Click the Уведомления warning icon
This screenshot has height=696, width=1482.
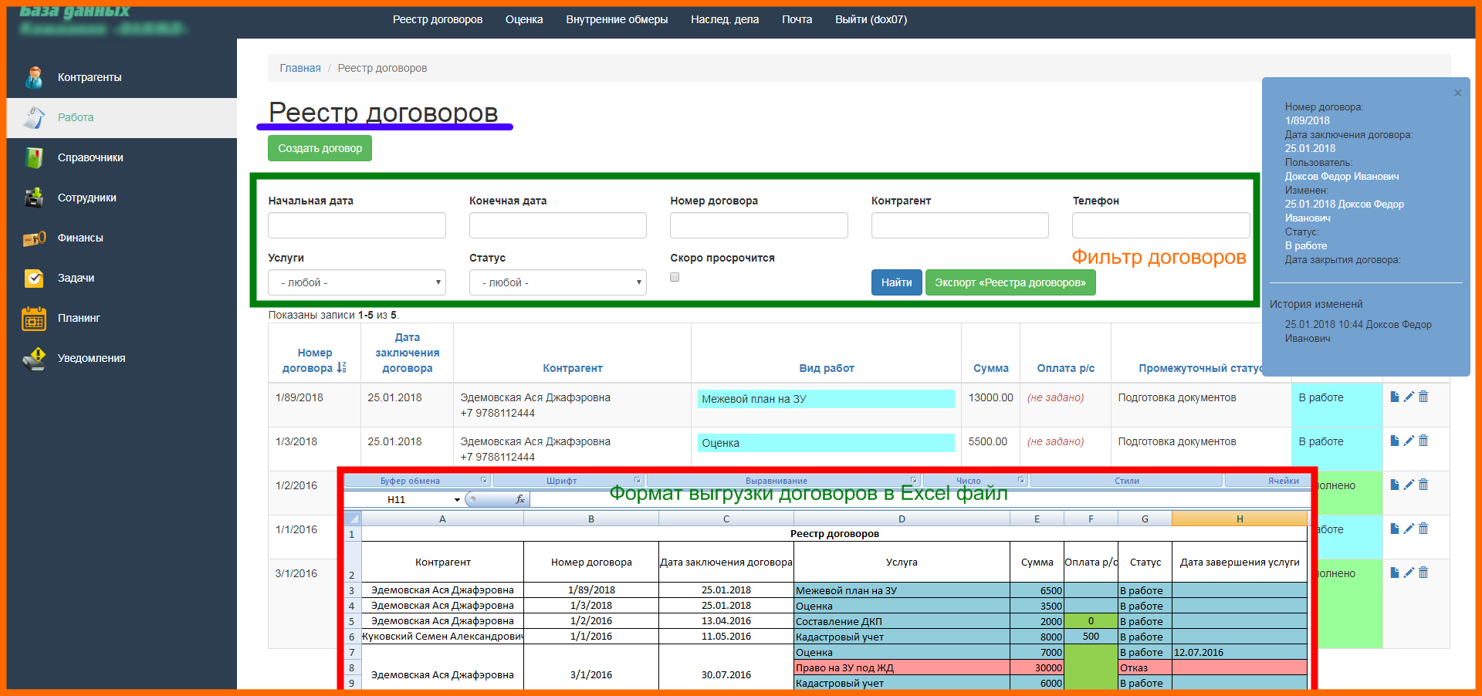click(34, 358)
